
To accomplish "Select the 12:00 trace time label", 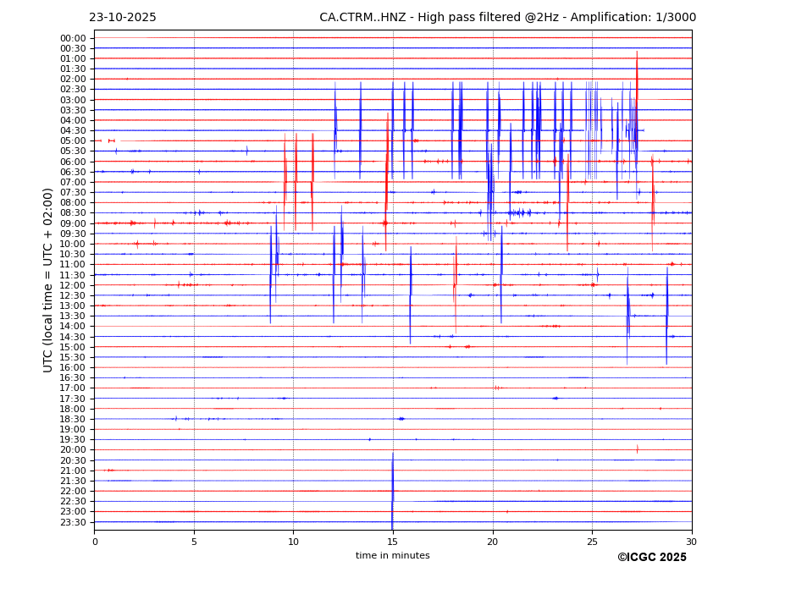I will [x=72, y=285].
